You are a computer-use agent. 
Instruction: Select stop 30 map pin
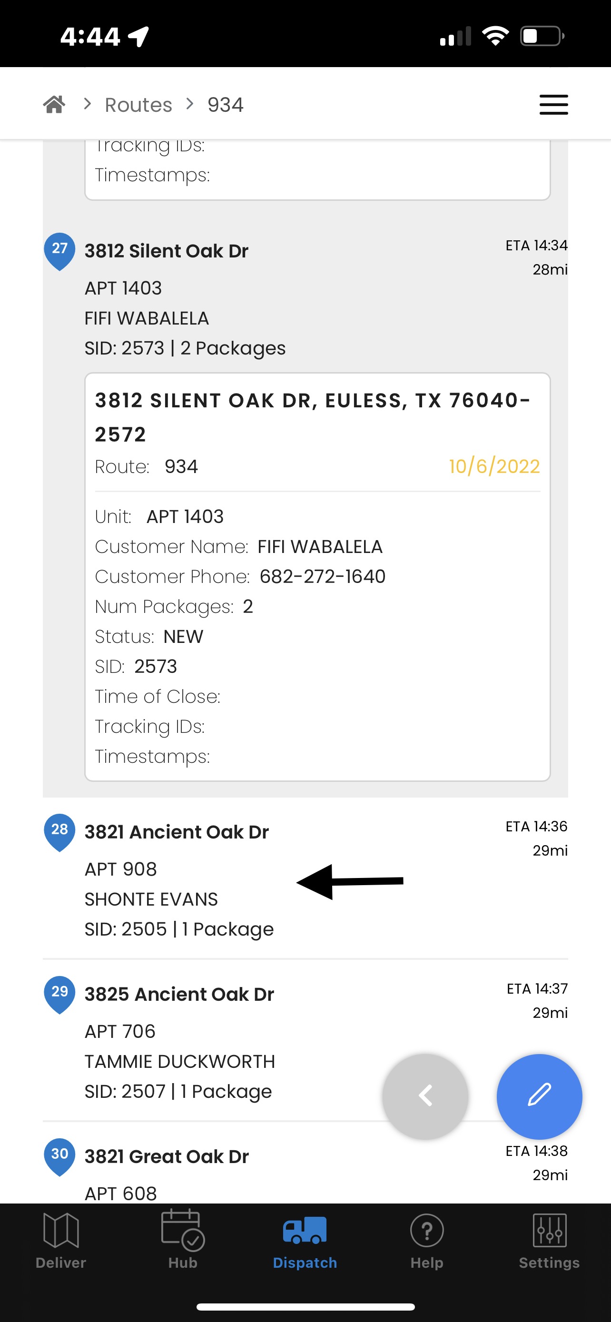point(59,1157)
